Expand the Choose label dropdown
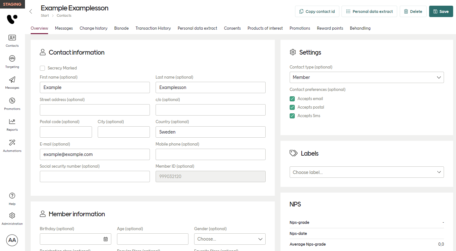 (367, 172)
